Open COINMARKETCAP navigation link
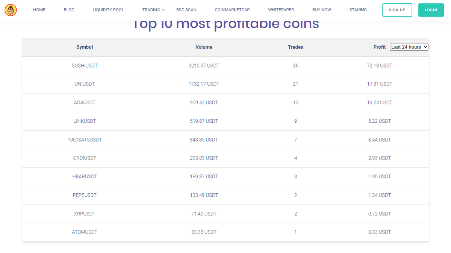 coord(232,10)
